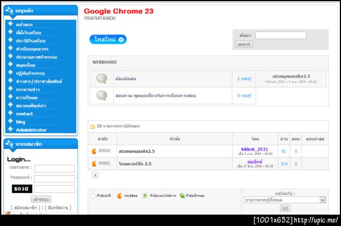The image size is (341, 226).
Task: Click the เมนูหลัก panel header icon
Action: (10, 10)
